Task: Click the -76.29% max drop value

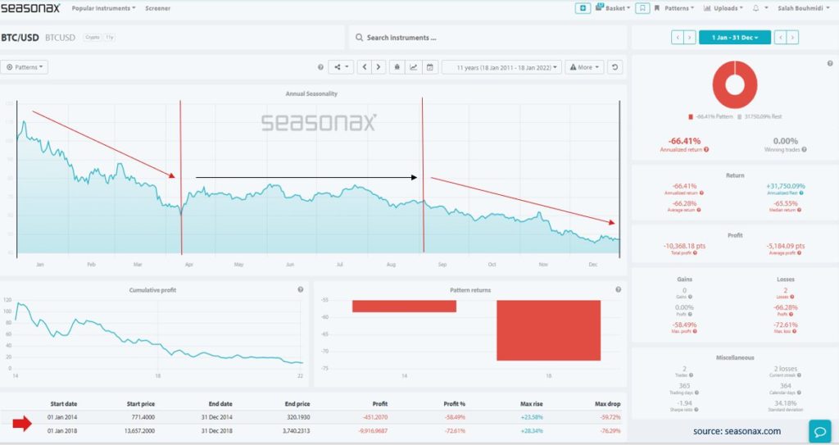Action: coord(610,431)
